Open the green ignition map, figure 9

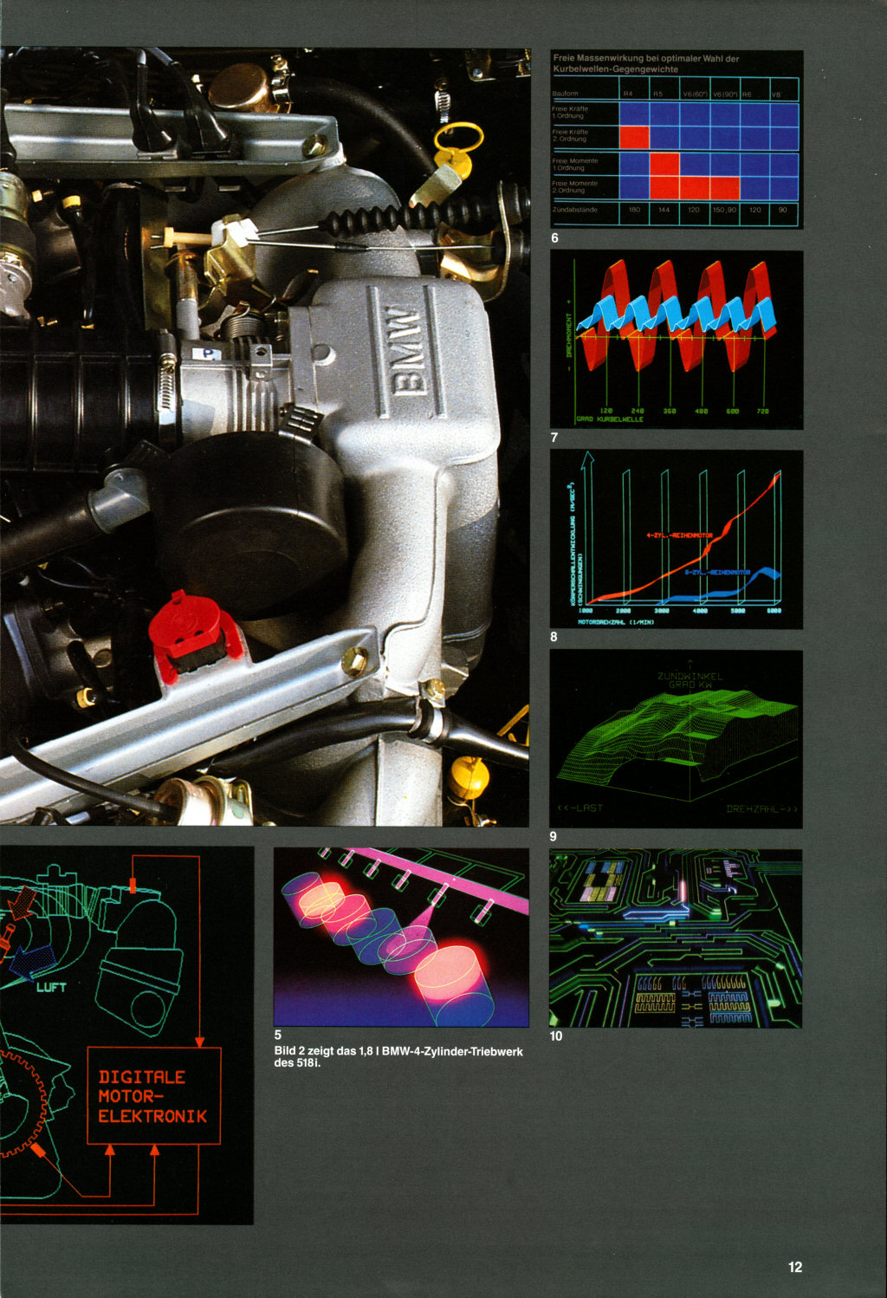[677, 739]
